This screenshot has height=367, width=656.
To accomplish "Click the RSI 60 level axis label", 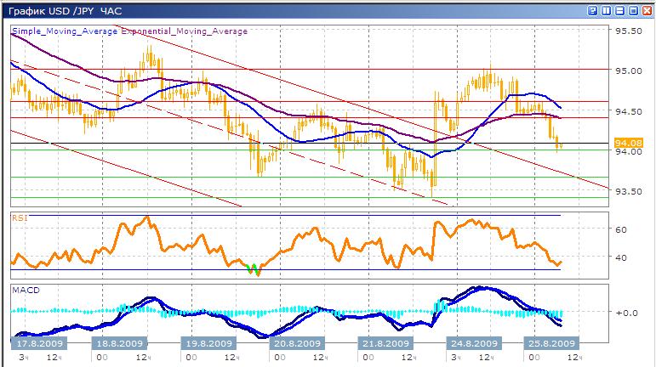I will (x=621, y=229).
